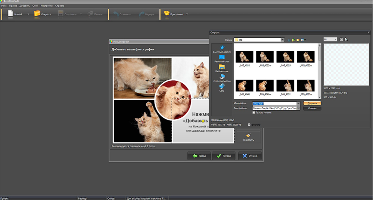Open the Справка menu
373x200 pixels.
[60, 6]
